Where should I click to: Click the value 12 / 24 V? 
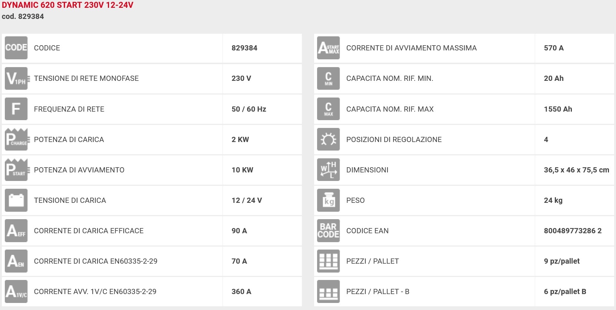click(x=247, y=200)
